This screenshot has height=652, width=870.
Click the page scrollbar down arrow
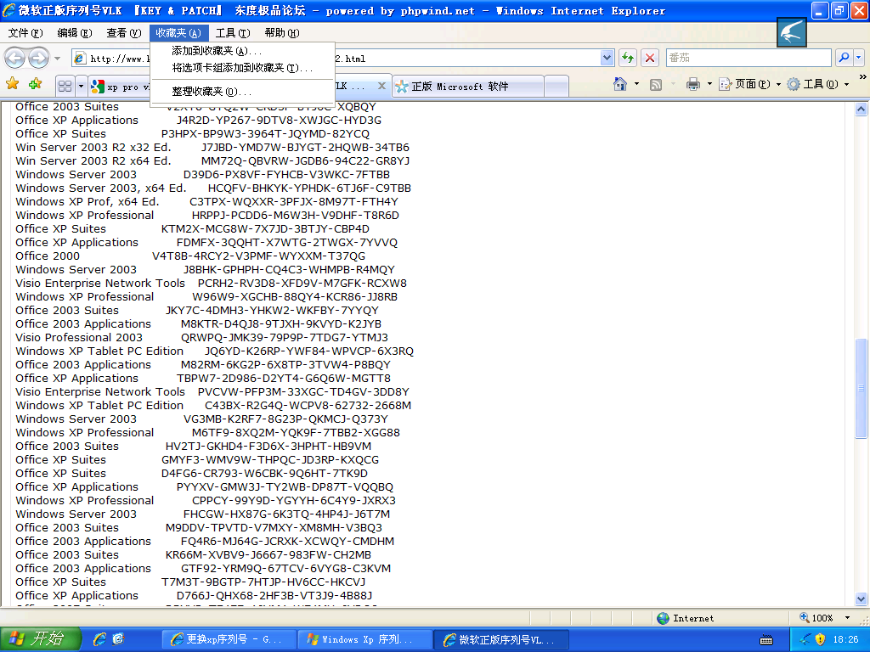click(x=862, y=599)
